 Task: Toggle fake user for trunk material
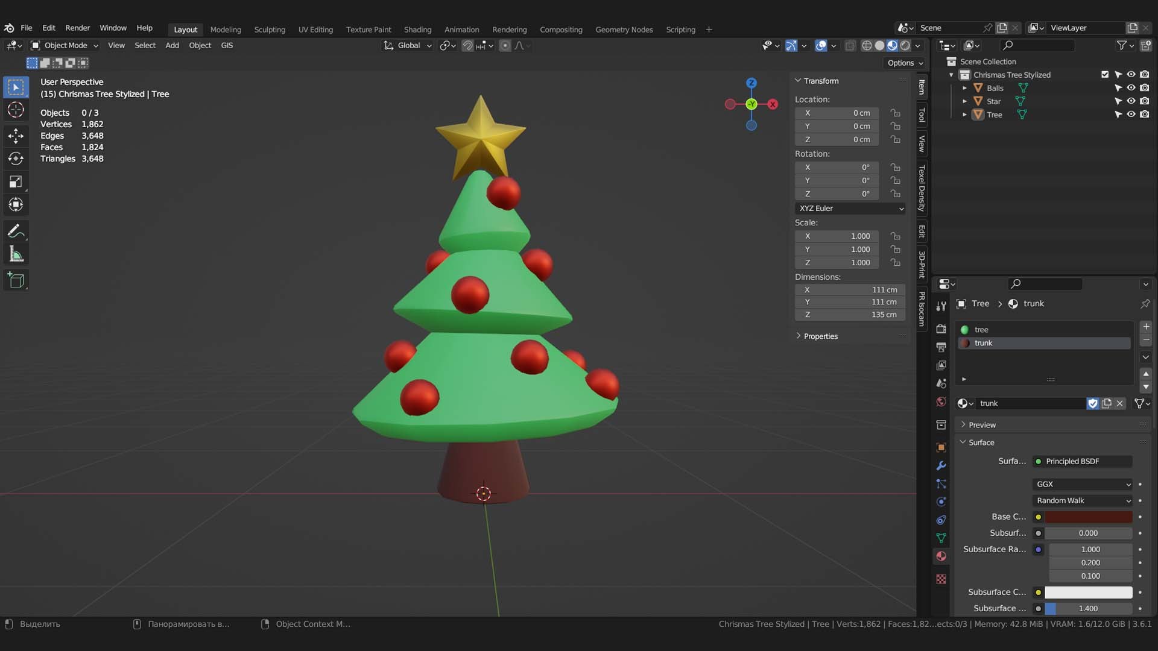click(x=1093, y=403)
